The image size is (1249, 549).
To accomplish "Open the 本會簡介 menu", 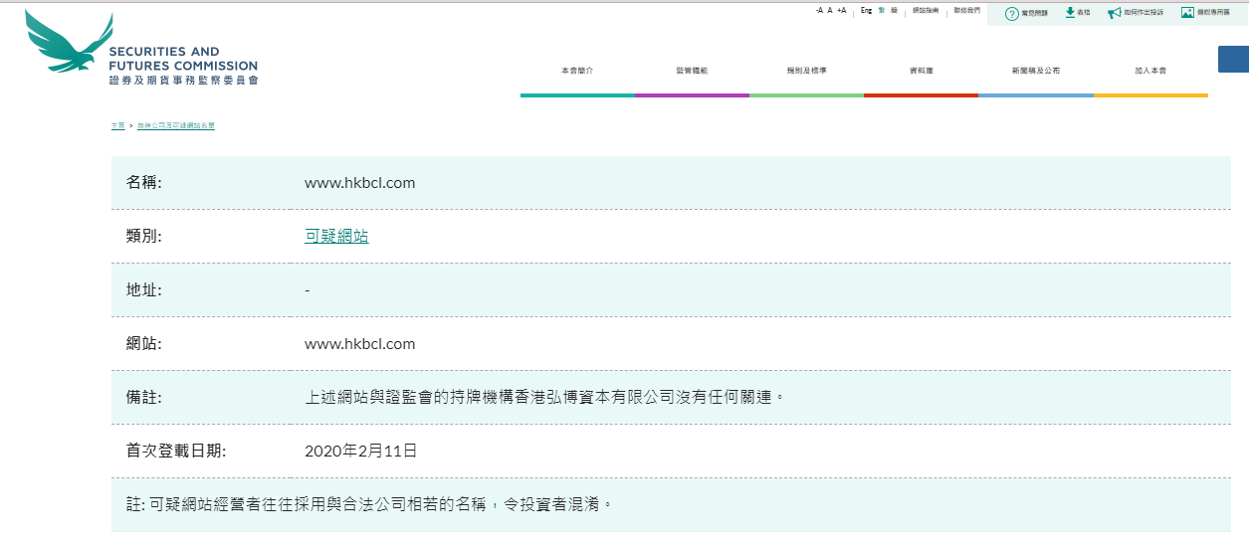I will (x=577, y=71).
